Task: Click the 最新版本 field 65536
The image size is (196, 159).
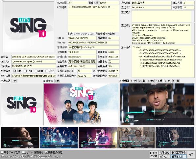Action: [114, 52]
